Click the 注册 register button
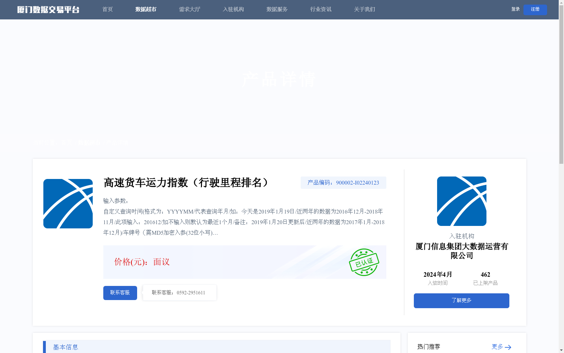Image resolution: width=564 pixels, height=353 pixels. [535, 10]
